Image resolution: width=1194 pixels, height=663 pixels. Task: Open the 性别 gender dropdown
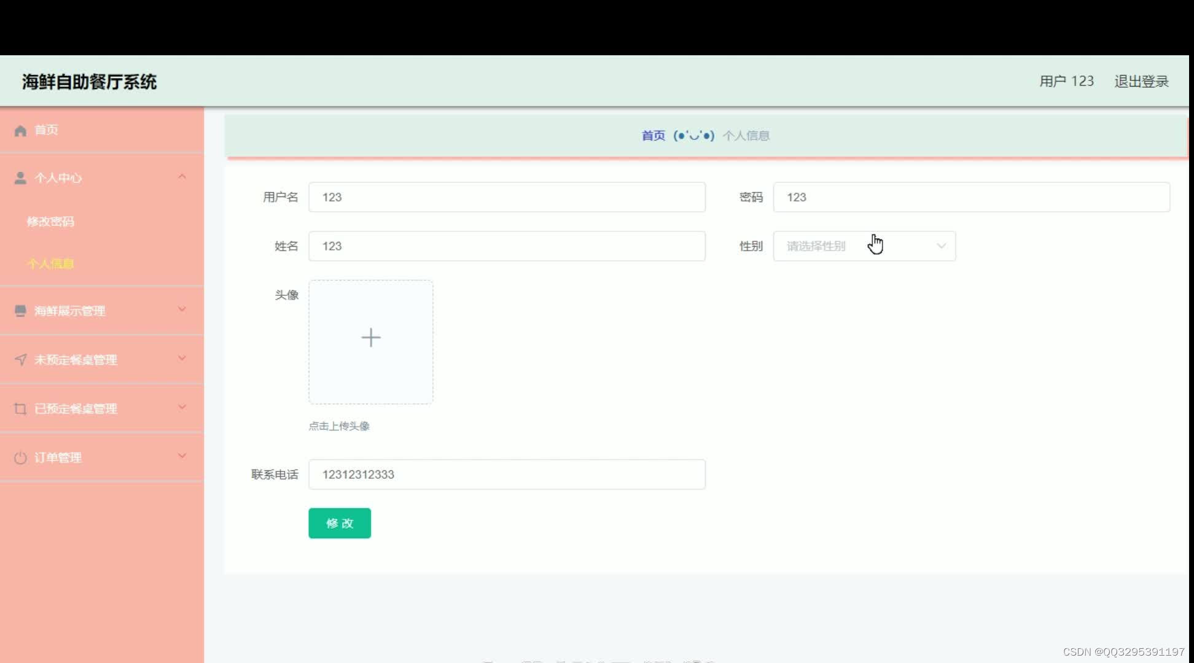[864, 246]
